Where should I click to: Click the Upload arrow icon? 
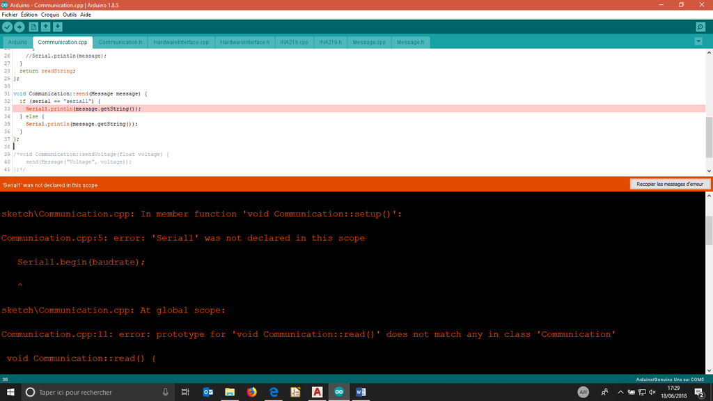(19, 27)
